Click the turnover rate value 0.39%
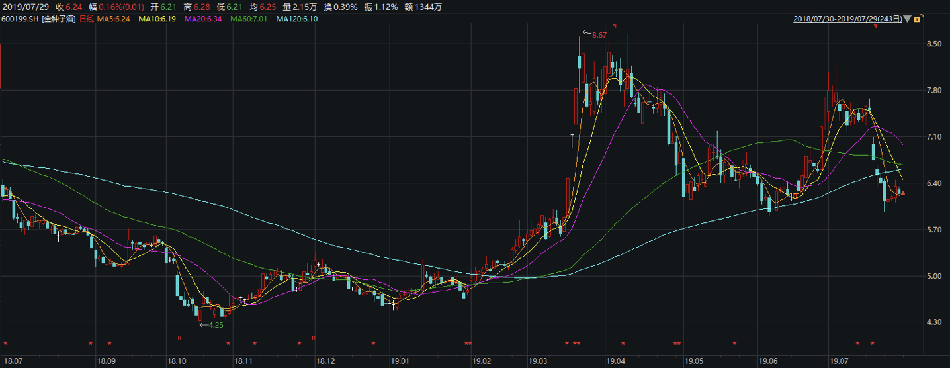950x368 pixels. 345,7
